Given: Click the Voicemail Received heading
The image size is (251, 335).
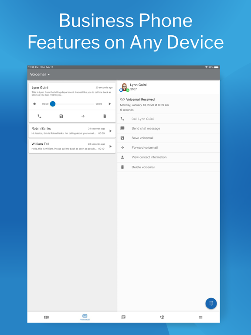Looking at the screenshot, I should point(140,99).
